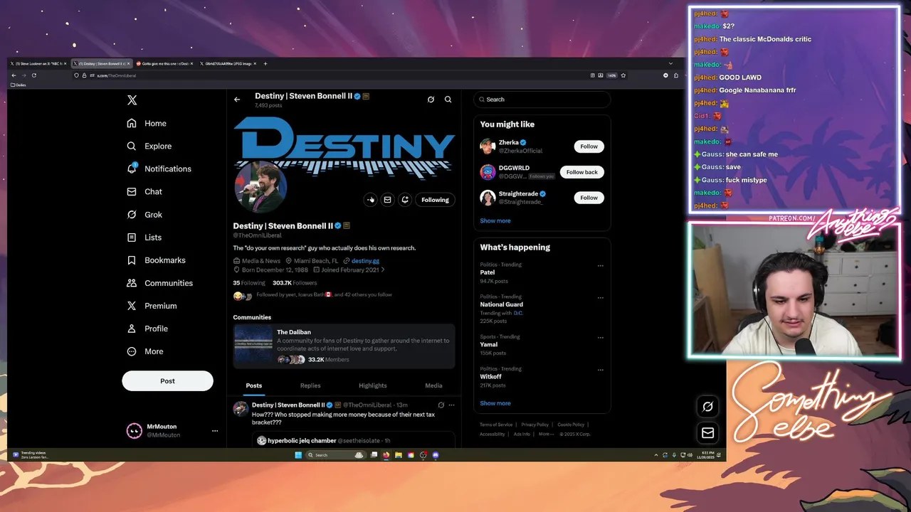Open Premium in the sidebar
This screenshot has height=512, width=911.
pyautogui.click(x=151, y=306)
